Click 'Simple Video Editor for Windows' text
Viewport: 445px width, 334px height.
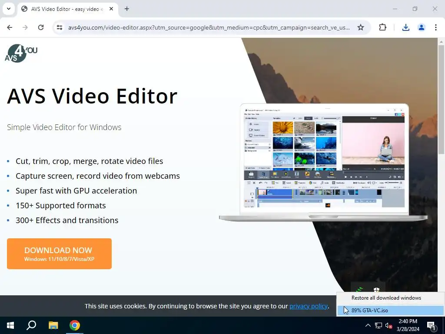(64, 127)
